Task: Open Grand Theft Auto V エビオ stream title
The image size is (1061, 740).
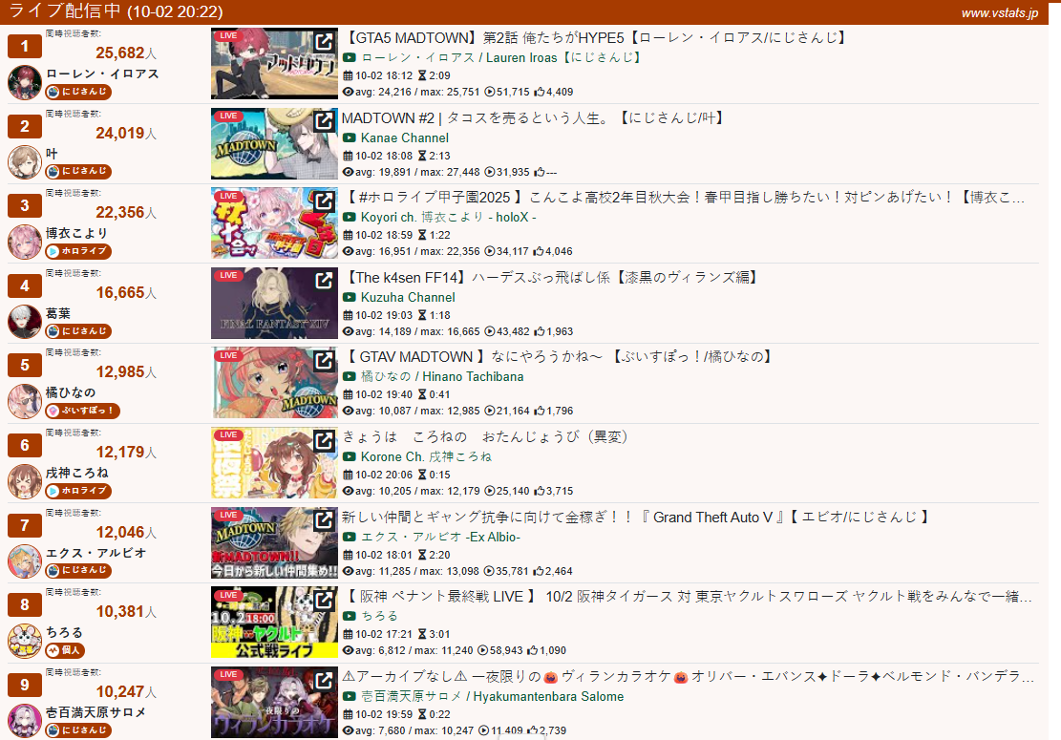Action: pos(637,518)
